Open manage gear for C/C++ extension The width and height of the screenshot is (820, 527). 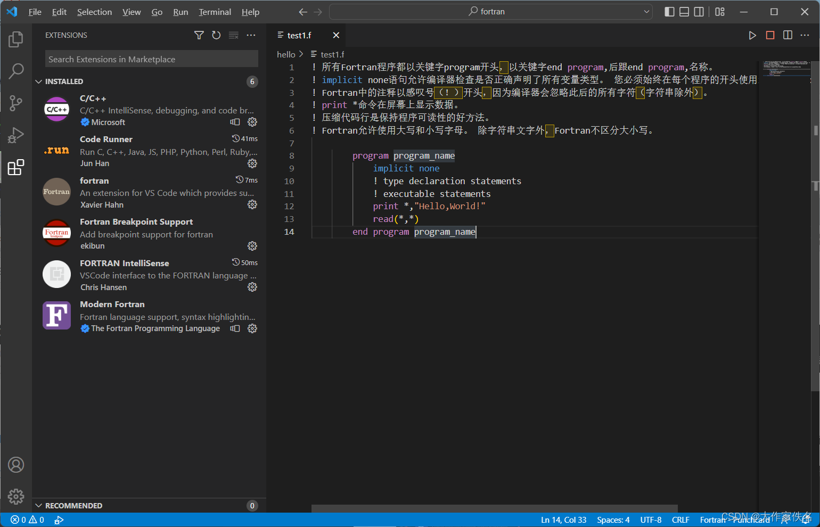tap(252, 122)
